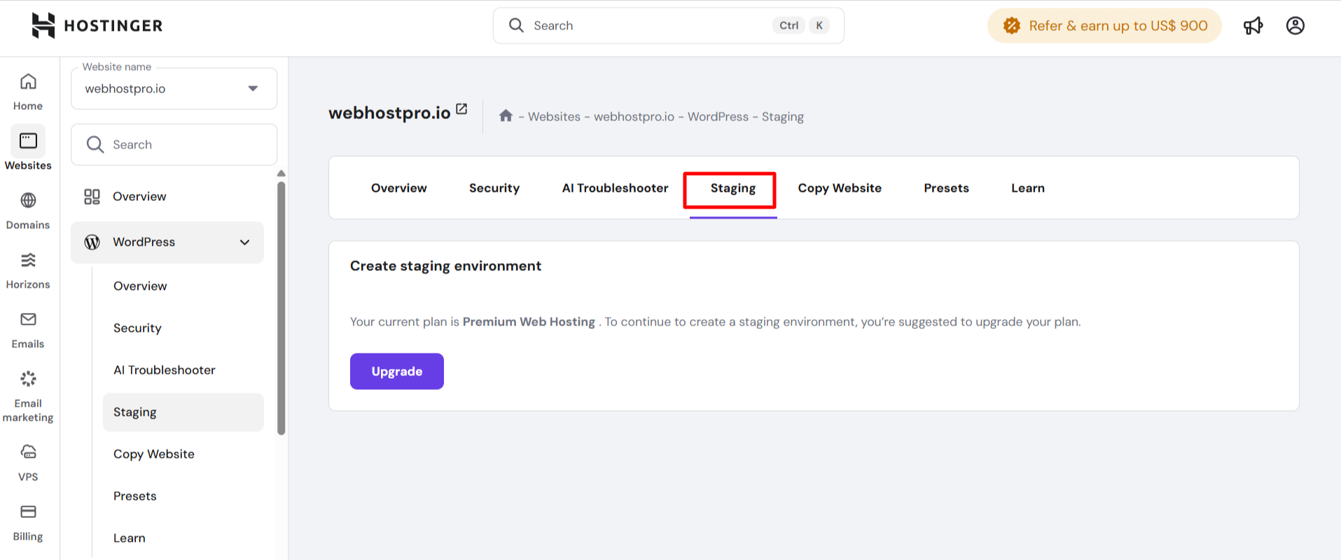Open Presets in sidebar menu
The height and width of the screenshot is (560, 1341).
click(x=134, y=496)
